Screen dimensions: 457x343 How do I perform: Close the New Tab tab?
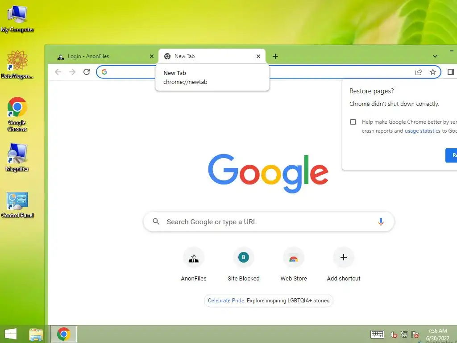coord(258,56)
